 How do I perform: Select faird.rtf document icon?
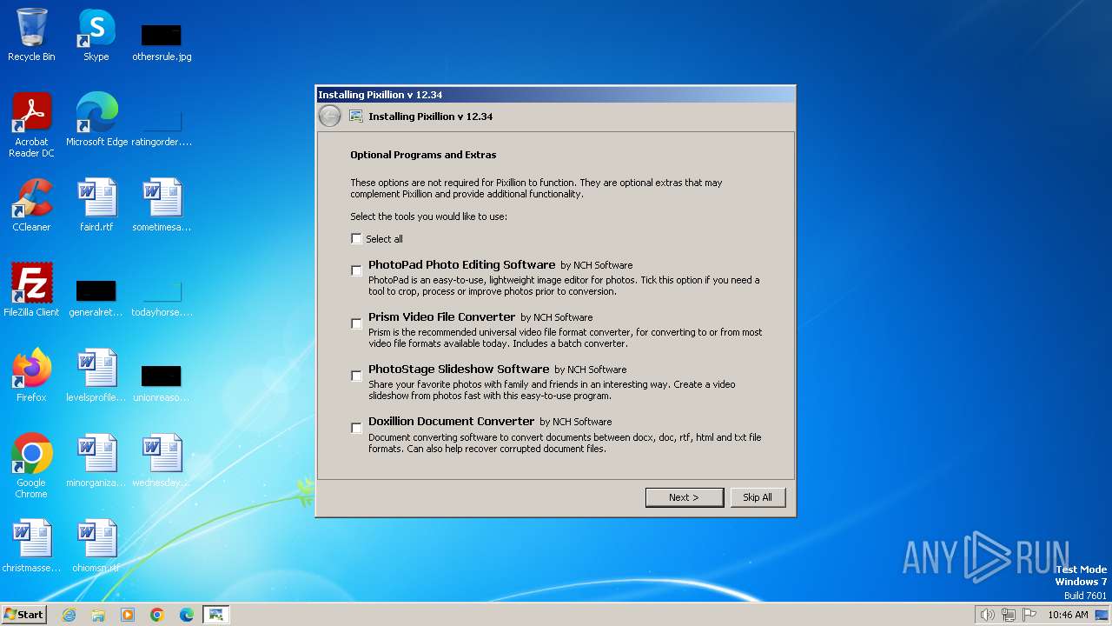pyautogui.click(x=96, y=205)
